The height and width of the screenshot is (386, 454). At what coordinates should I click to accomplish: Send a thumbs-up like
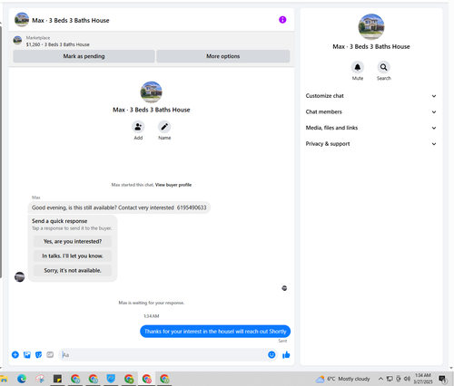[286, 354]
